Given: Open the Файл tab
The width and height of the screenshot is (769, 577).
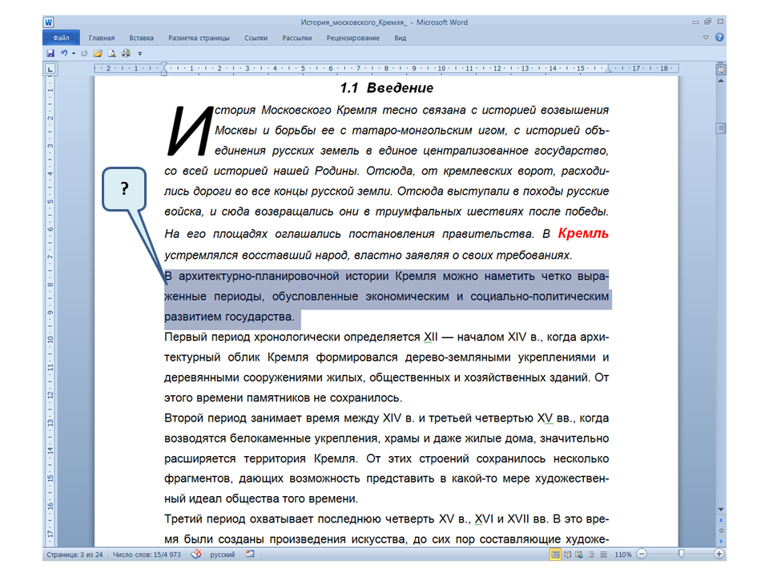Looking at the screenshot, I should click(62, 38).
